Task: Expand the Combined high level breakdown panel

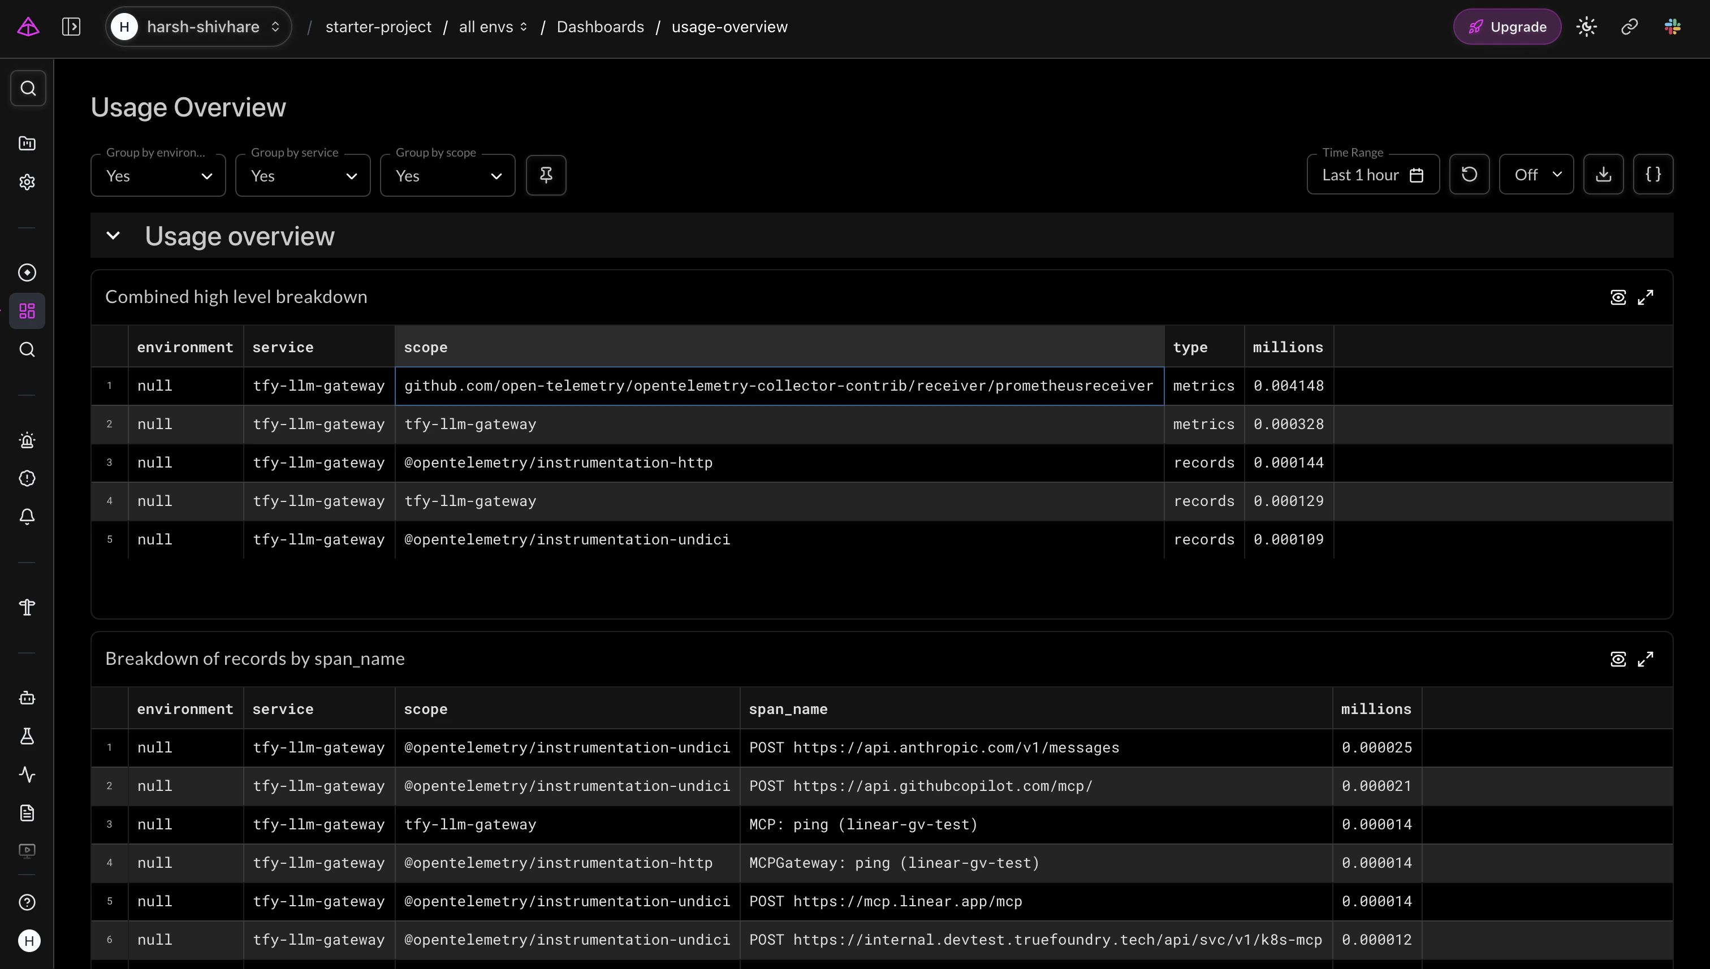Action: click(x=1646, y=297)
